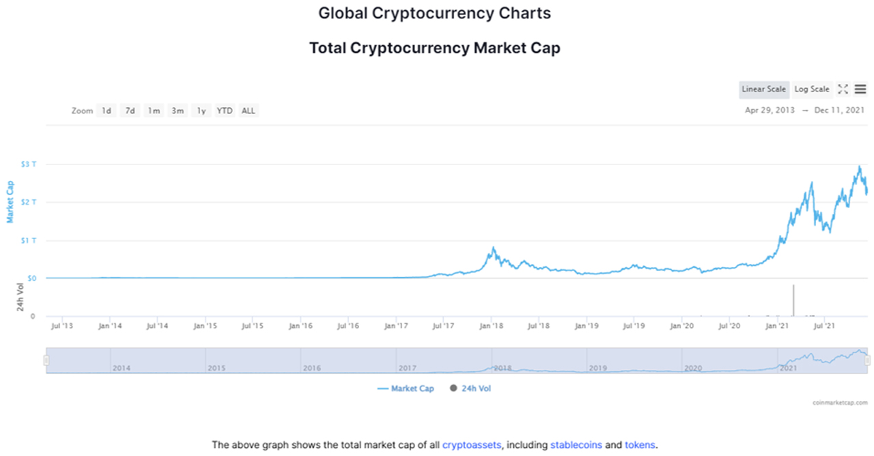Screen dimensions: 874x456
Task: Click the start date Apr 29, 2013
Action: point(770,111)
